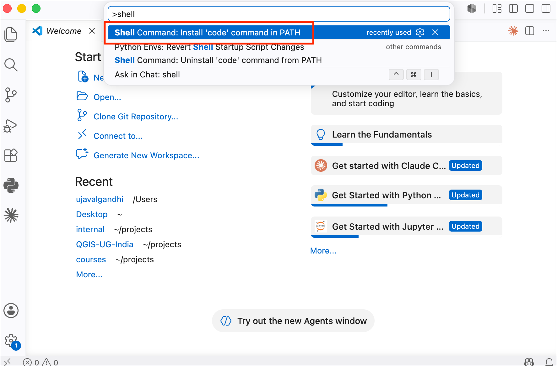Select the Welcome tab
Screen dimensions: 557x366
[63, 31]
